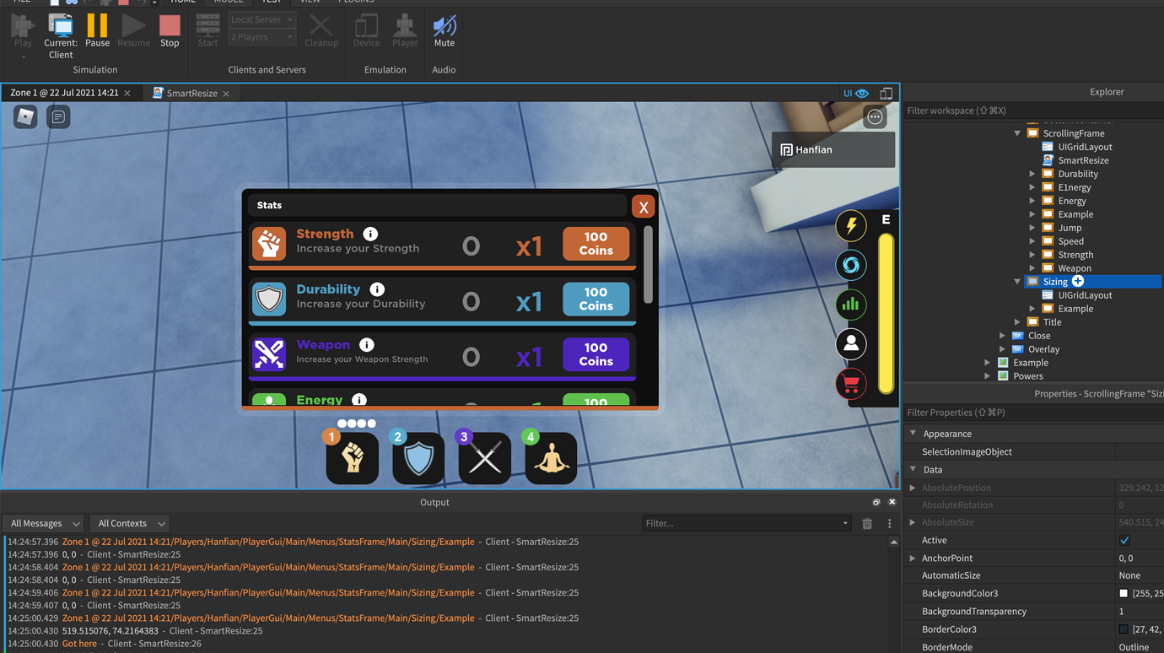Image resolution: width=1164 pixels, height=653 pixels.
Task: Expand the Durability item in Explorer
Action: tap(1030, 173)
